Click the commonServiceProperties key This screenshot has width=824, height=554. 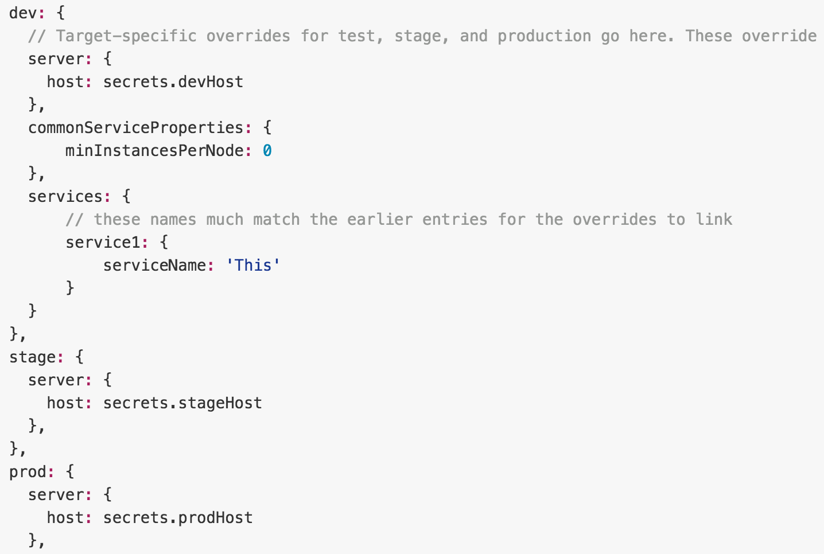[136, 128]
